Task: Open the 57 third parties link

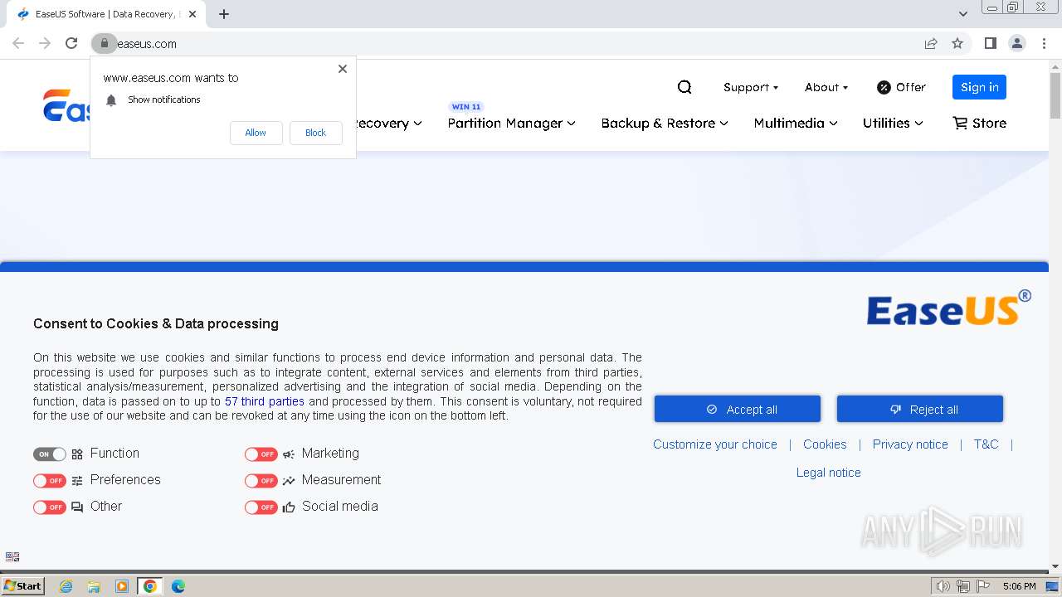Action: (x=265, y=401)
